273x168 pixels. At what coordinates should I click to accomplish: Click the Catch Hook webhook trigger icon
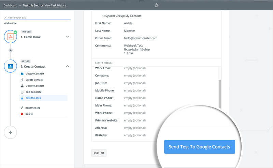tap(11, 37)
